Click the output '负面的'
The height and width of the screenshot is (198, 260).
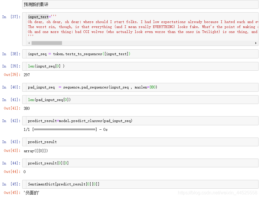[x=31, y=193]
